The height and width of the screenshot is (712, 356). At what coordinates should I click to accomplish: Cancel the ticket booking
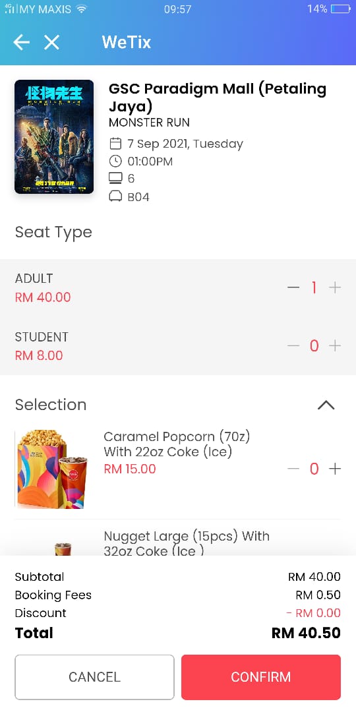pos(94,677)
